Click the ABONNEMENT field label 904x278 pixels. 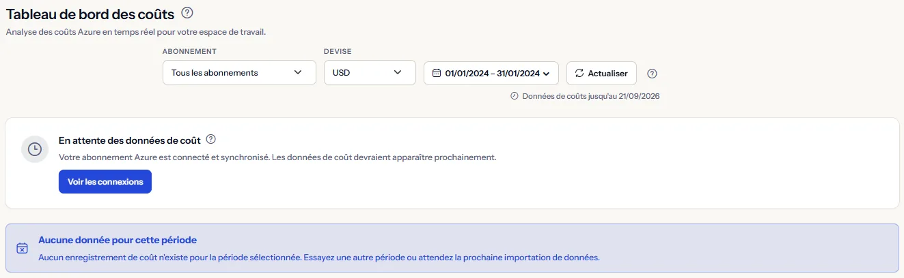[190, 52]
